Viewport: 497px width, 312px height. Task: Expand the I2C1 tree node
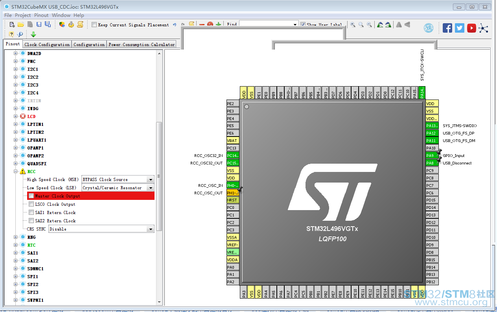16,69
